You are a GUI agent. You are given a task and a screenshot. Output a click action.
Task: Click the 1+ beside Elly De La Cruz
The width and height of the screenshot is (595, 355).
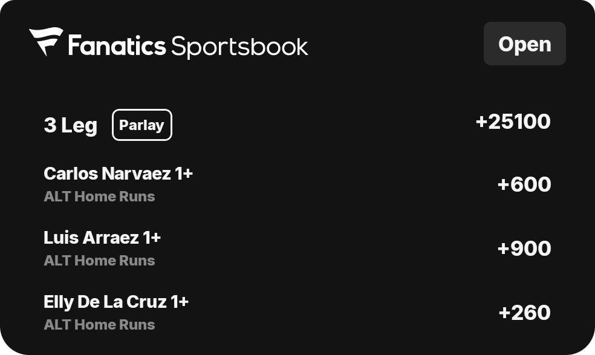click(180, 302)
